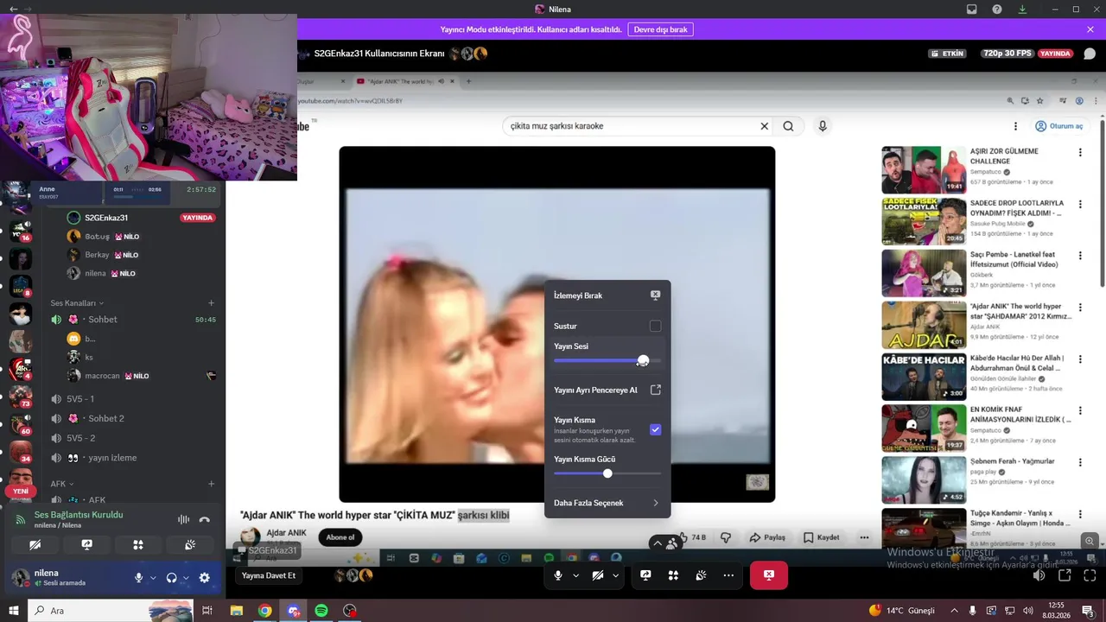This screenshot has width=1106, height=622.
Task: Select Yayını Ayrı Pencereye Al entry
Action: pos(607,390)
